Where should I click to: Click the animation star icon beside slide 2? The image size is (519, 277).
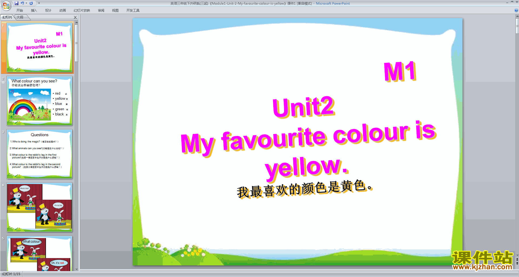(3, 82)
